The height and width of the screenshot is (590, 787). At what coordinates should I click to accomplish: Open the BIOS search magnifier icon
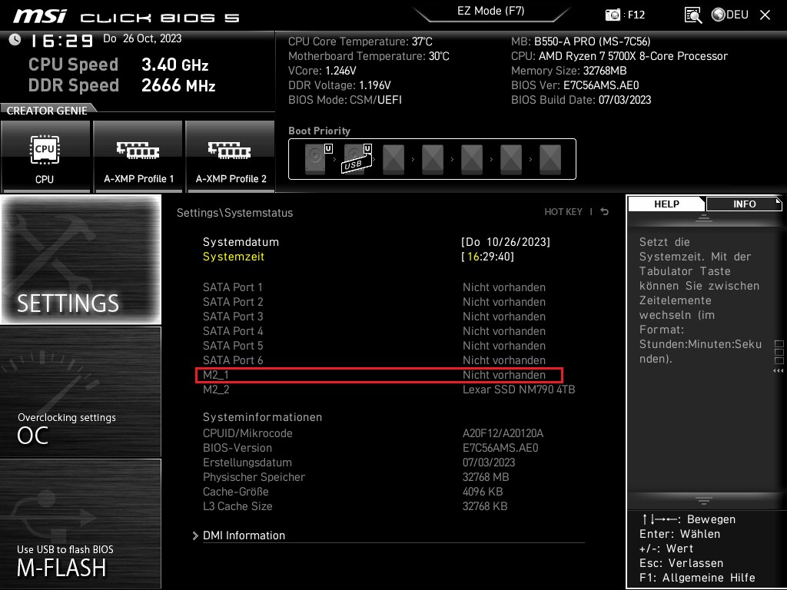click(692, 15)
